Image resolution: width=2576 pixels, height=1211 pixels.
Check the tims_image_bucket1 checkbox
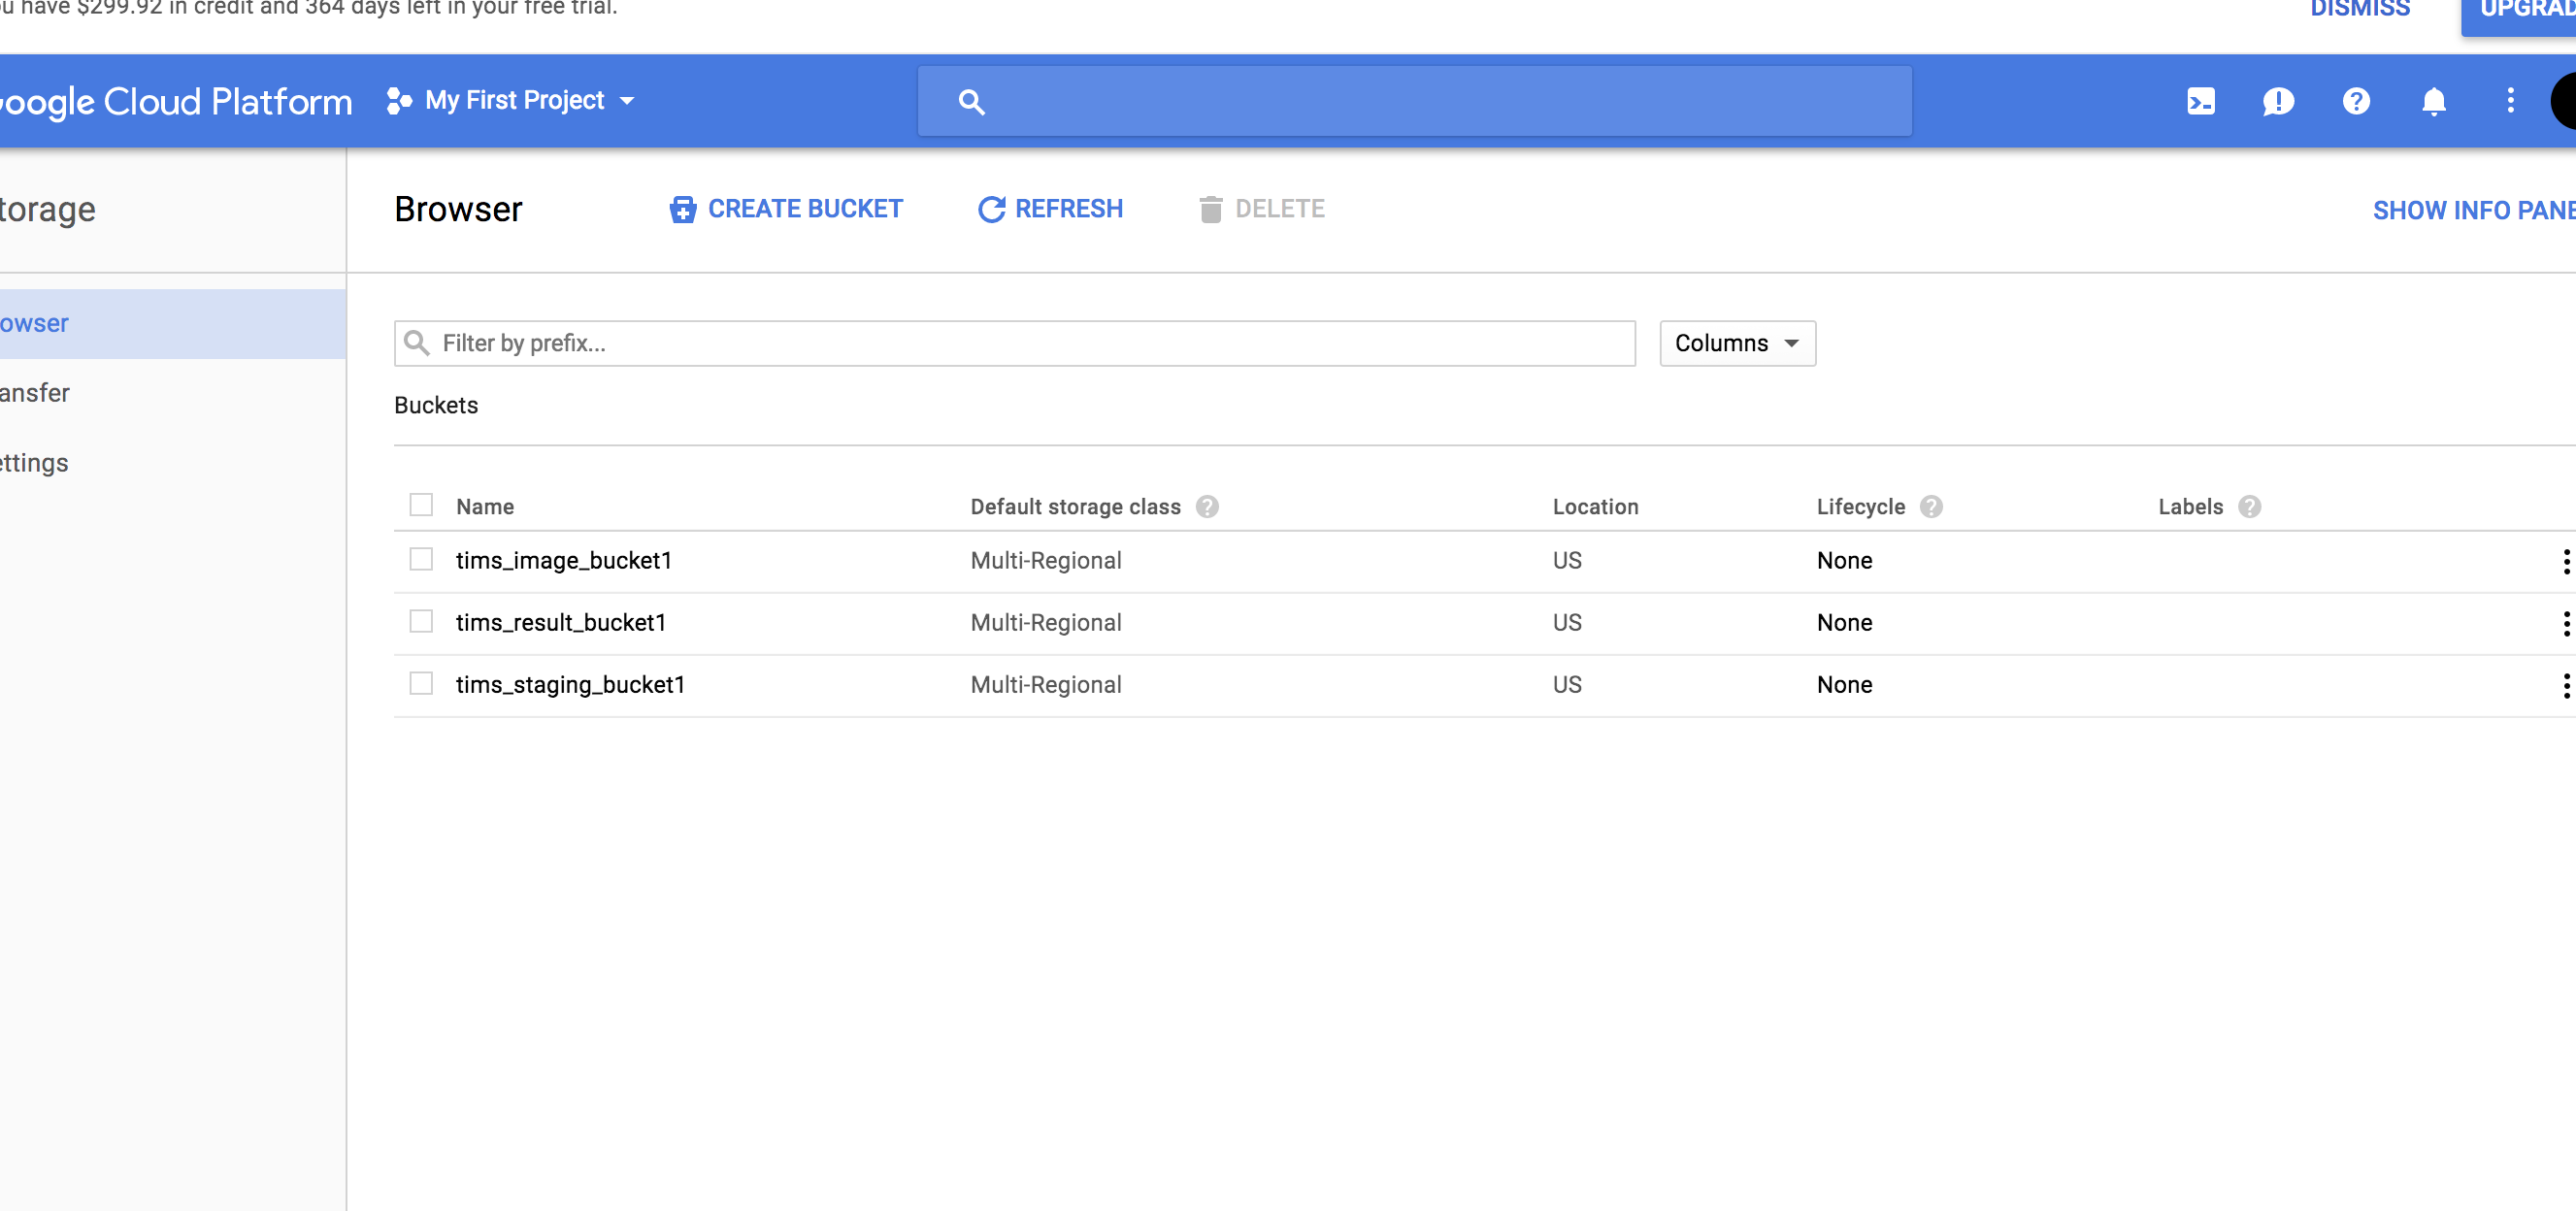coord(421,559)
